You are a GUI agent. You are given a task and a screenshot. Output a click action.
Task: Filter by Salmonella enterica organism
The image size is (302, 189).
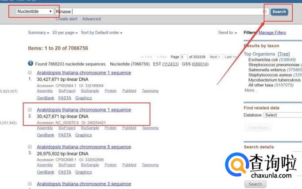pos(275,70)
